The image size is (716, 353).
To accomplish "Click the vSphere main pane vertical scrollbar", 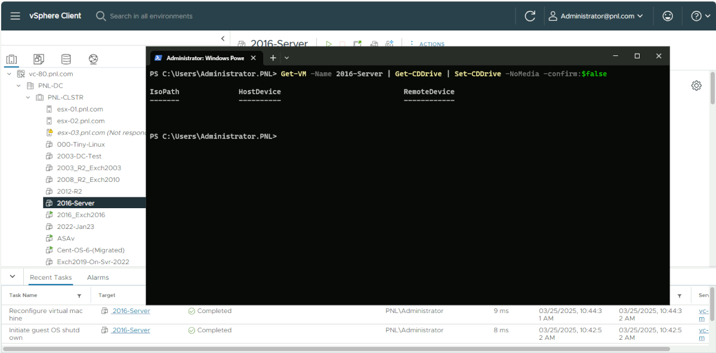I will (711, 89).
